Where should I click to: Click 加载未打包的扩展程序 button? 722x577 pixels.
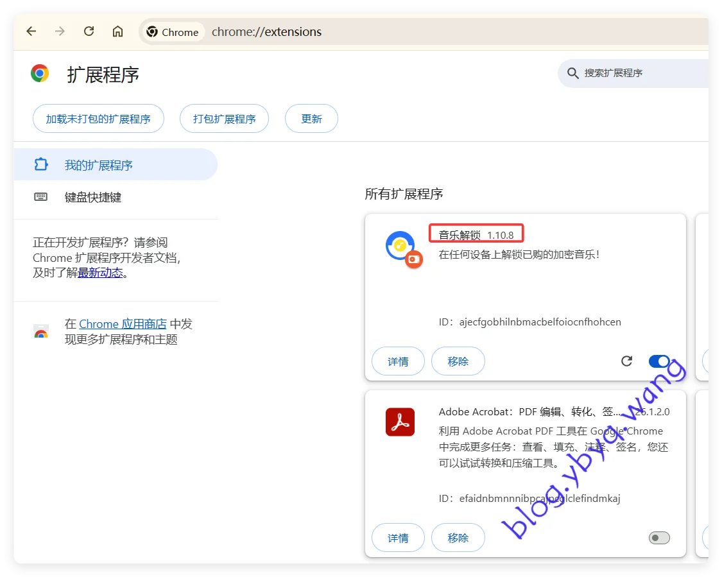tap(98, 119)
